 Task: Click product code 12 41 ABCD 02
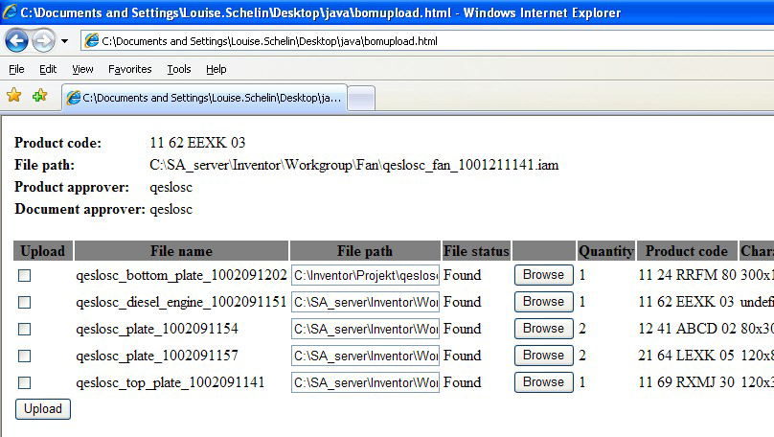click(687, 329)
